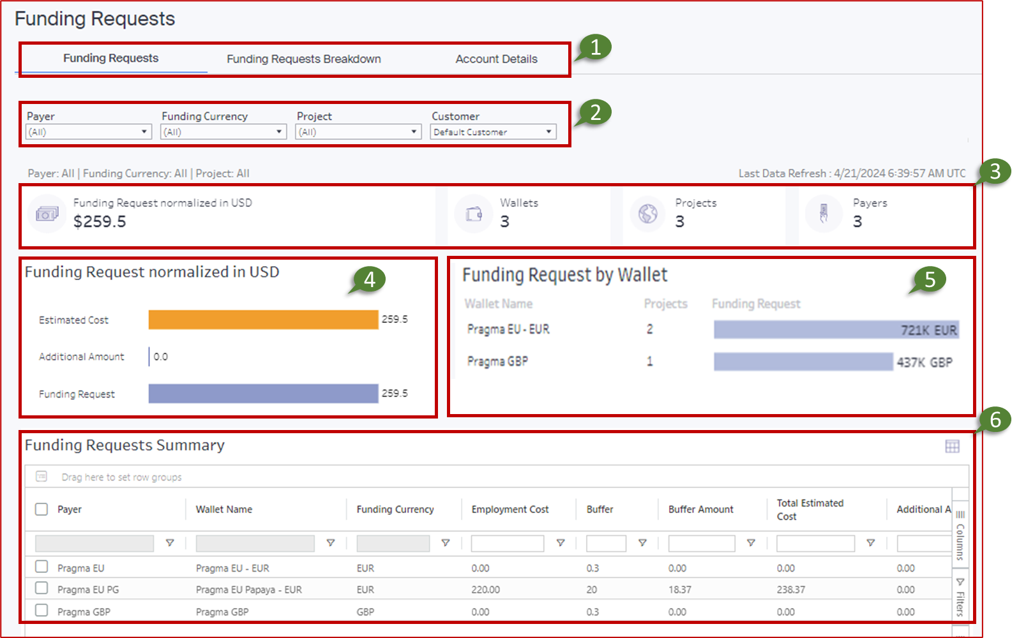Click the Buffer Amount filter input field
Screen dimensions: 1019x638
tap(702, 543)
